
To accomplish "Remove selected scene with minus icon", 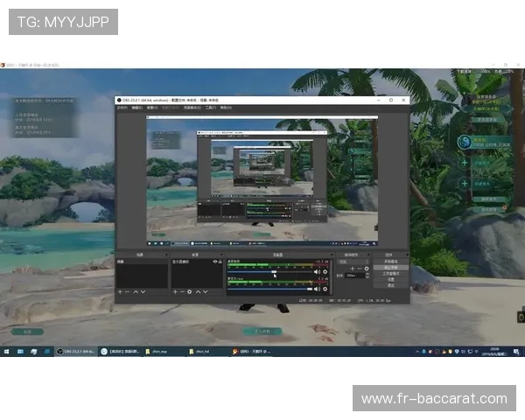I will click(127, 291).
